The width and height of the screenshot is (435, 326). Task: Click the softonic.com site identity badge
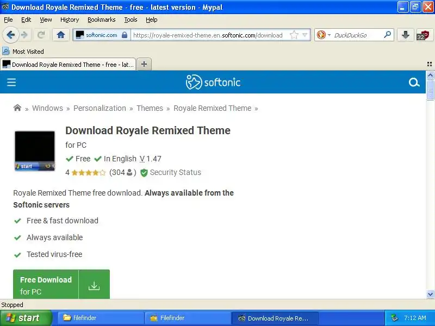[x=102, y=35]
